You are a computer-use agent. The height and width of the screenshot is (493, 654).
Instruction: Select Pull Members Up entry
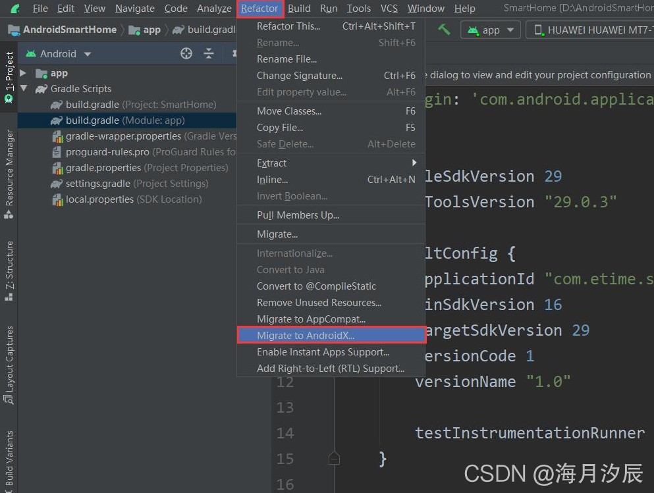click(x=331, y=215)
